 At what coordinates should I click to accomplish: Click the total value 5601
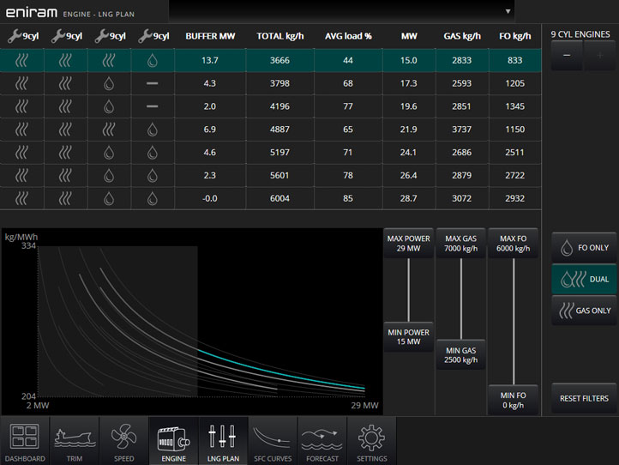pos(279,175)
